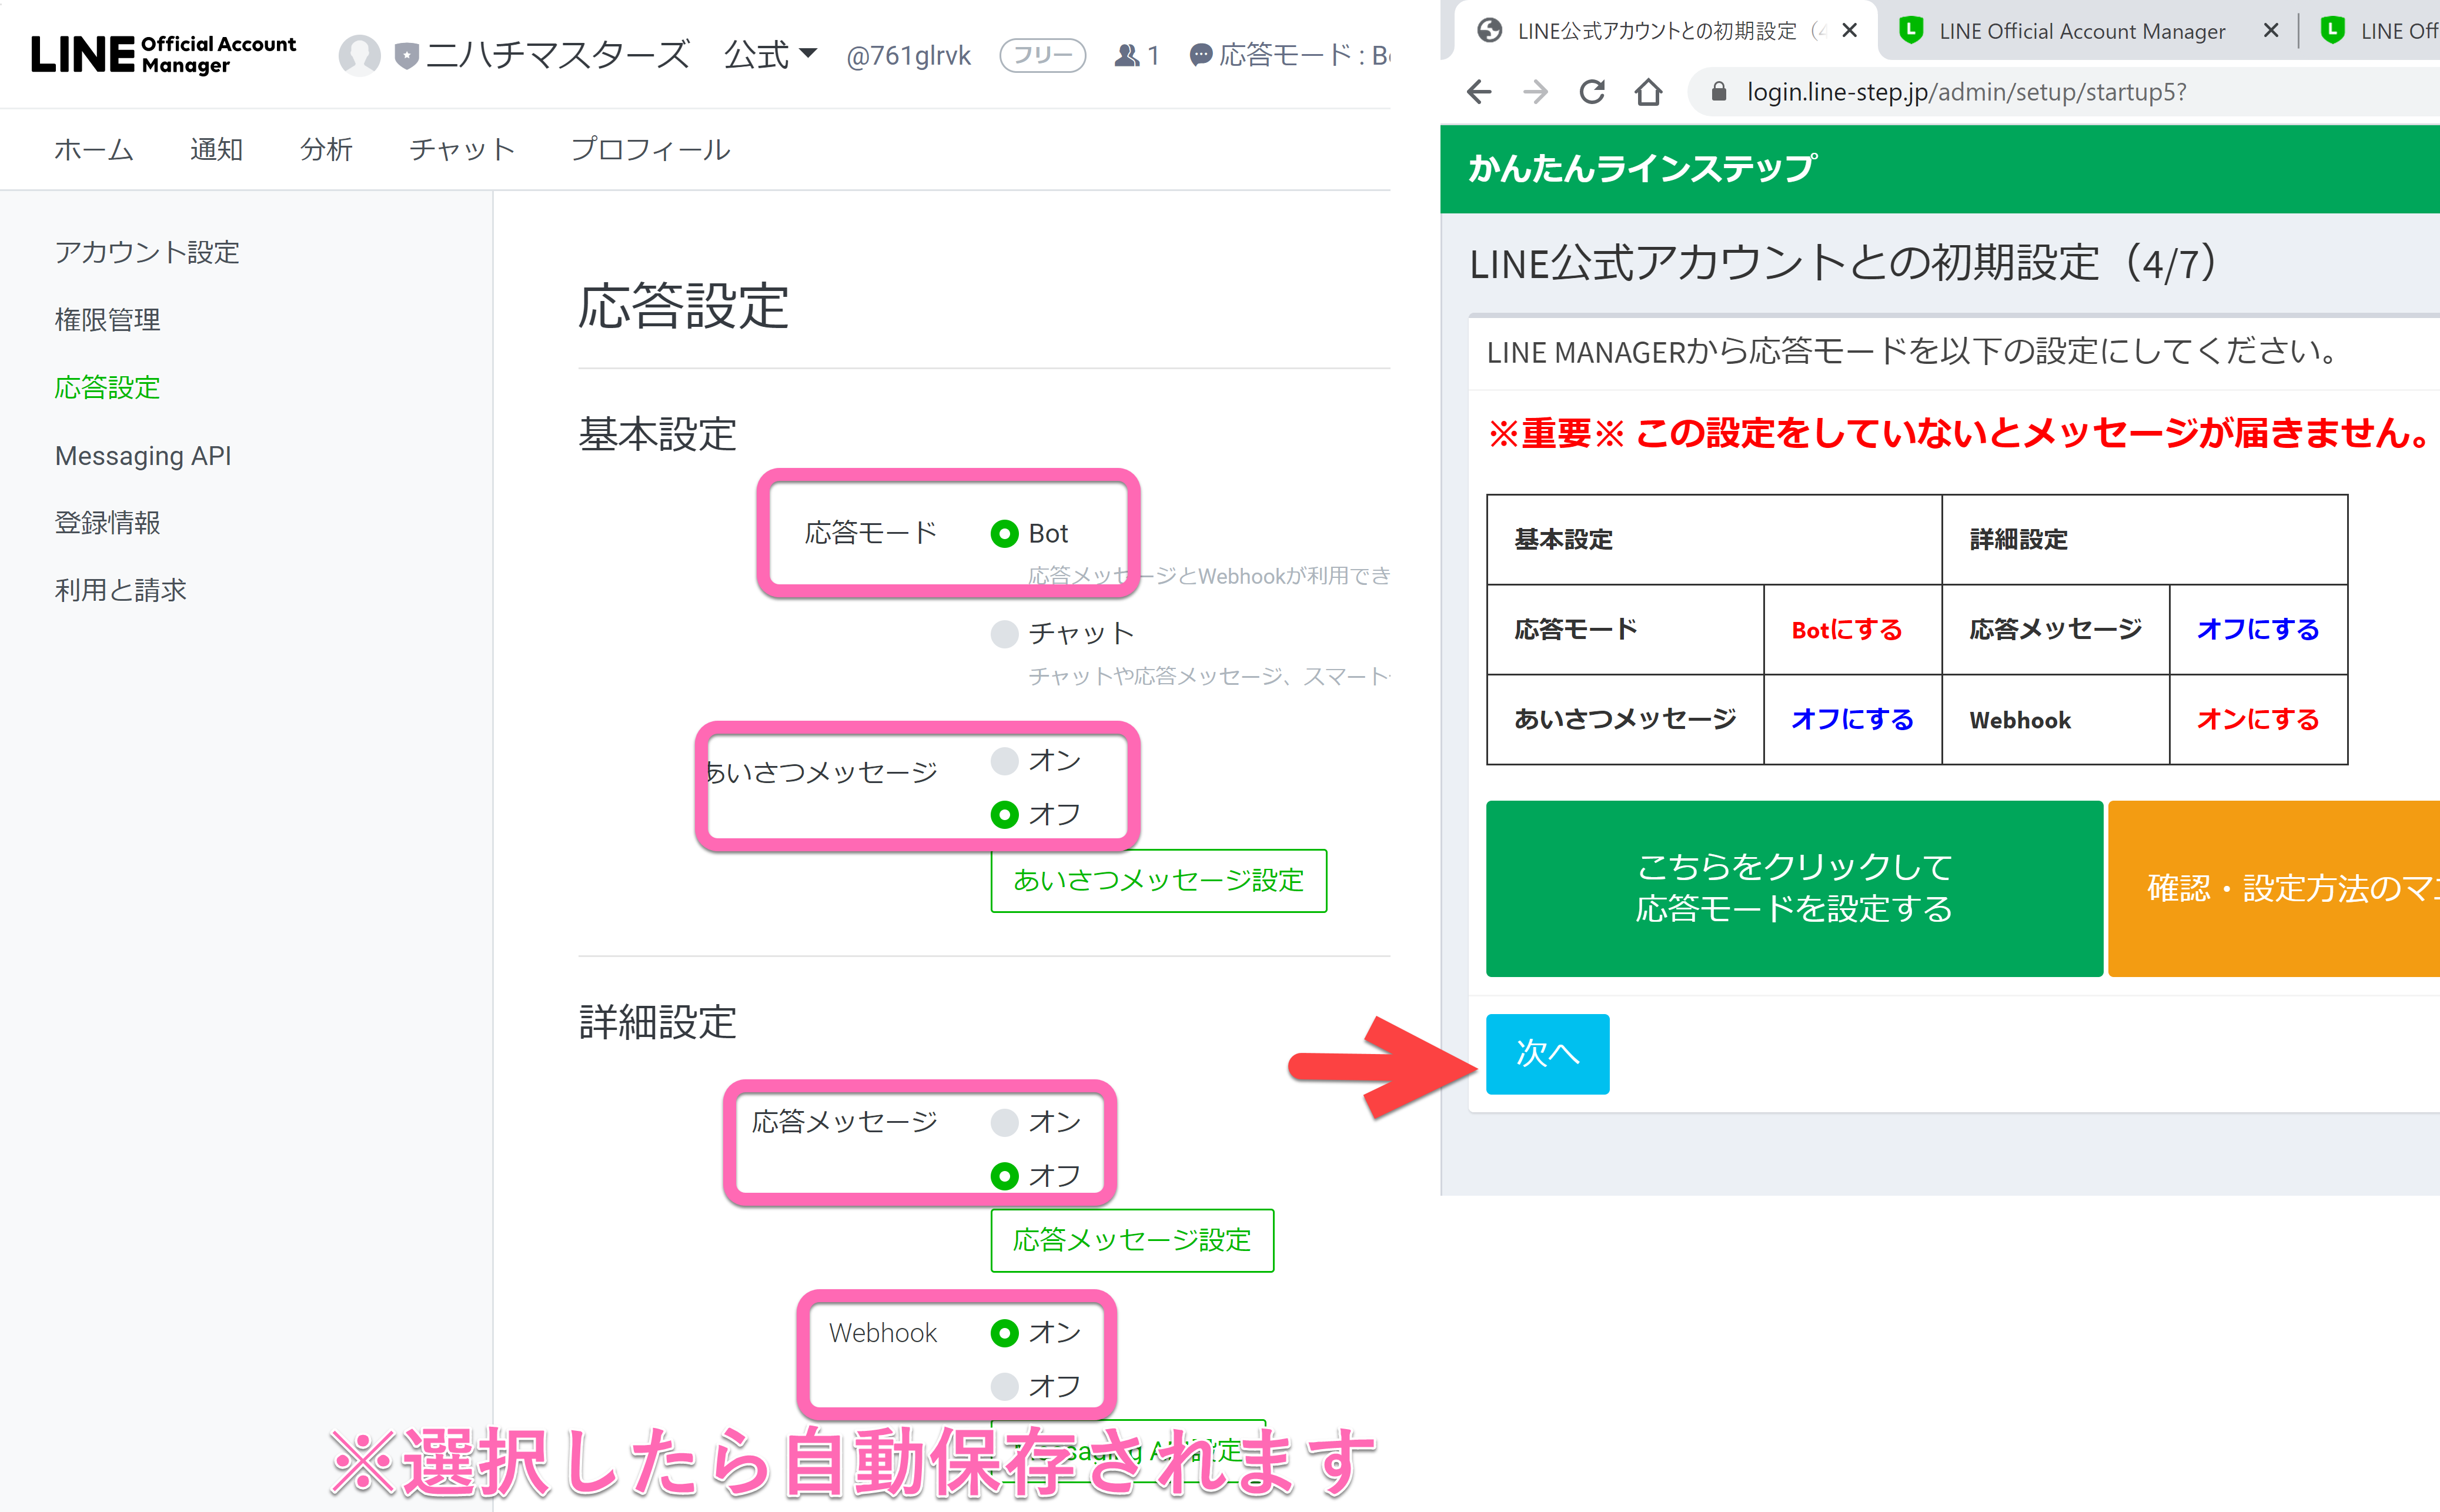The width and height of the screenshot is (2440, 1512).
Task: Click the browser address bar URL
Action: 1965,92
